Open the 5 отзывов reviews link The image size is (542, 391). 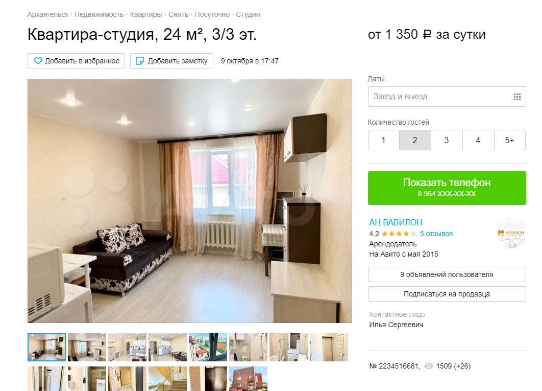pos(436,234)
